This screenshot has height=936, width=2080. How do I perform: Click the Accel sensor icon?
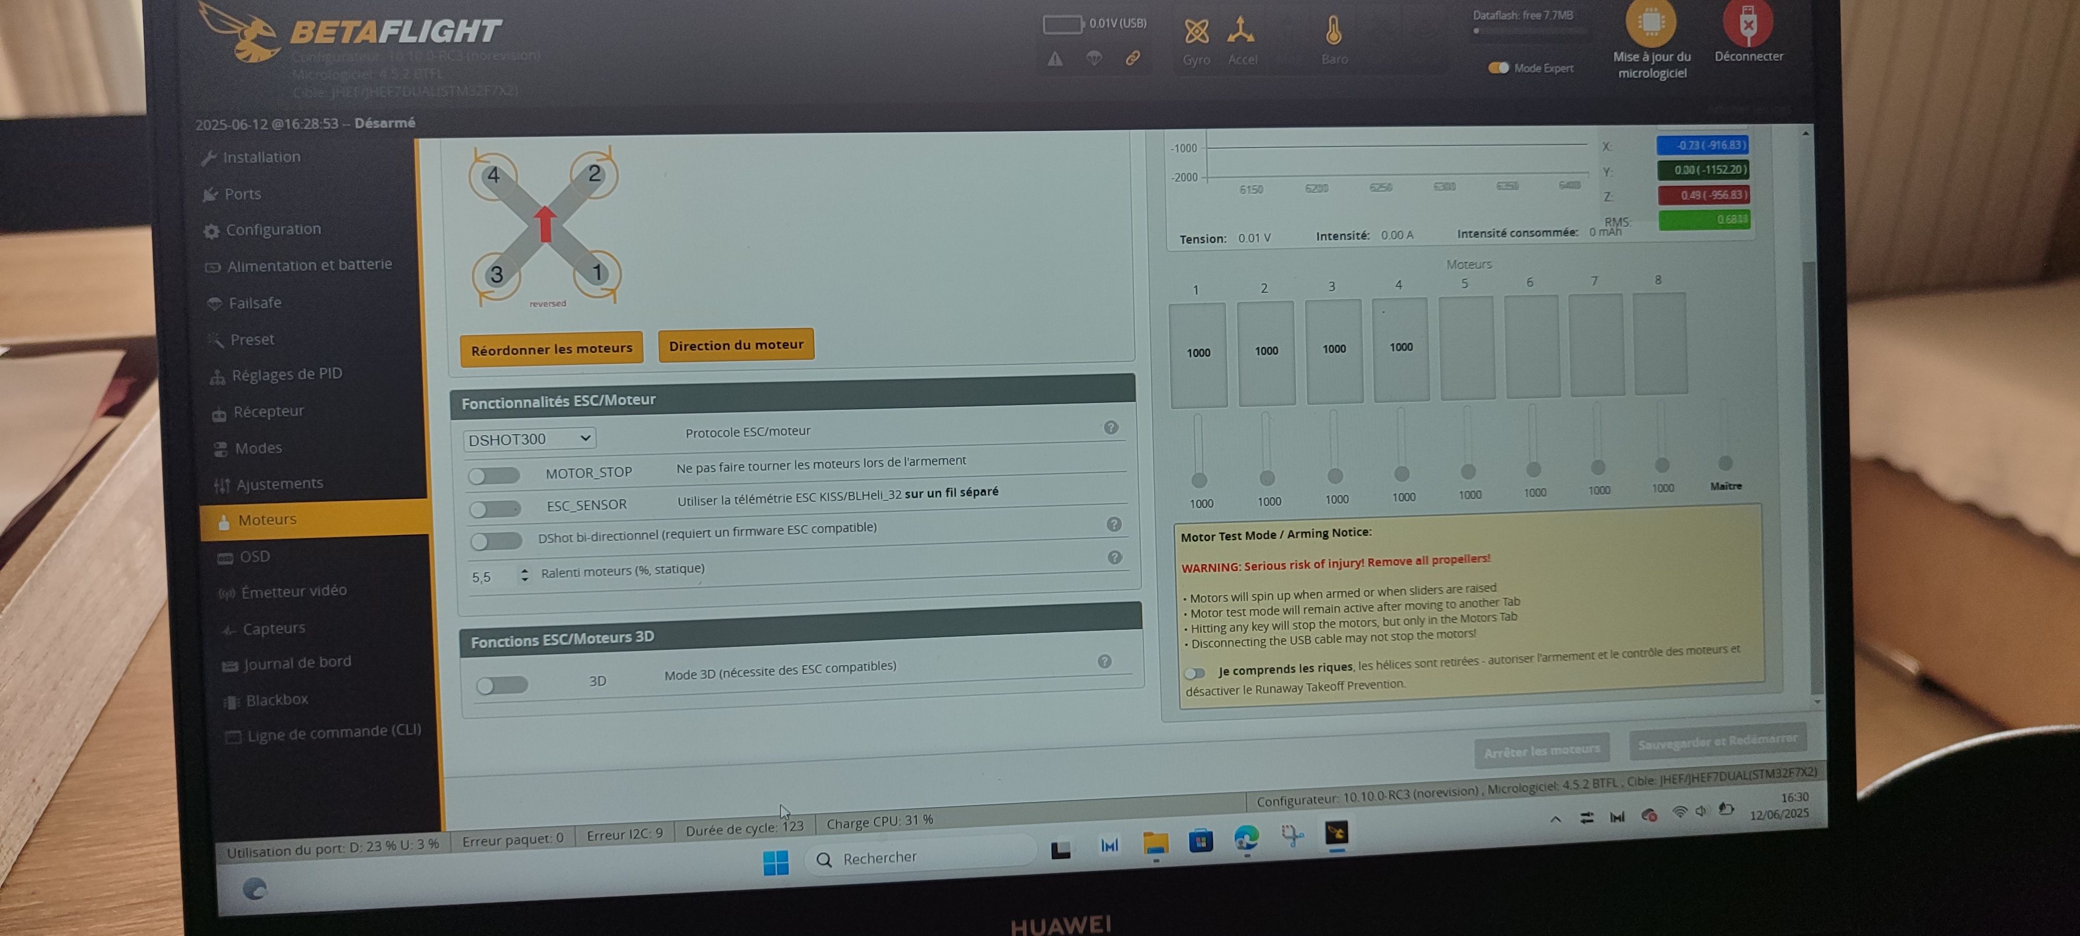(x=1240, y=31)
